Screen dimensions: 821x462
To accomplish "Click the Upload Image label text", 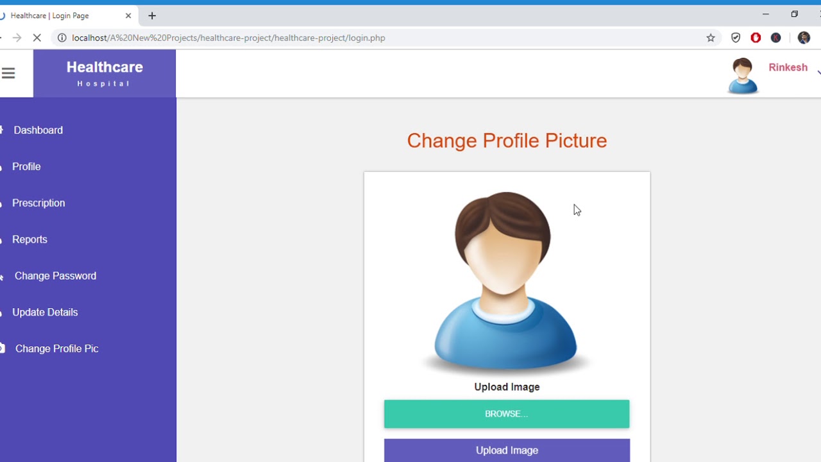I will pos(507,387).
